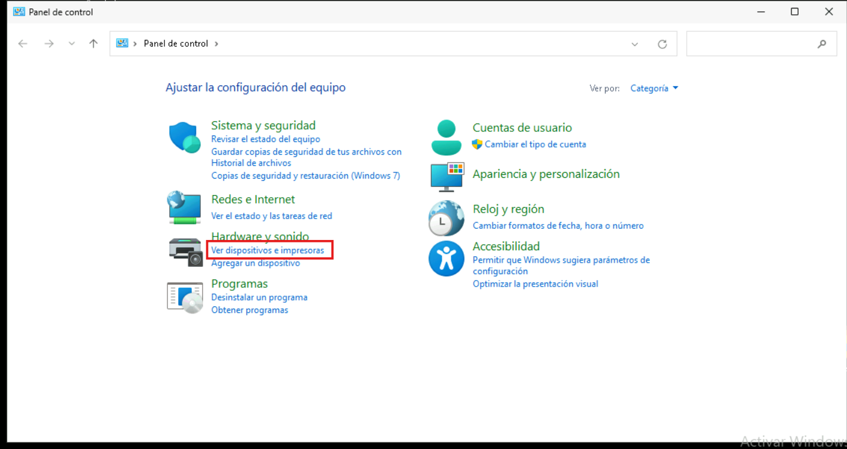Click the Hardware y sonido printer icon

186,251
